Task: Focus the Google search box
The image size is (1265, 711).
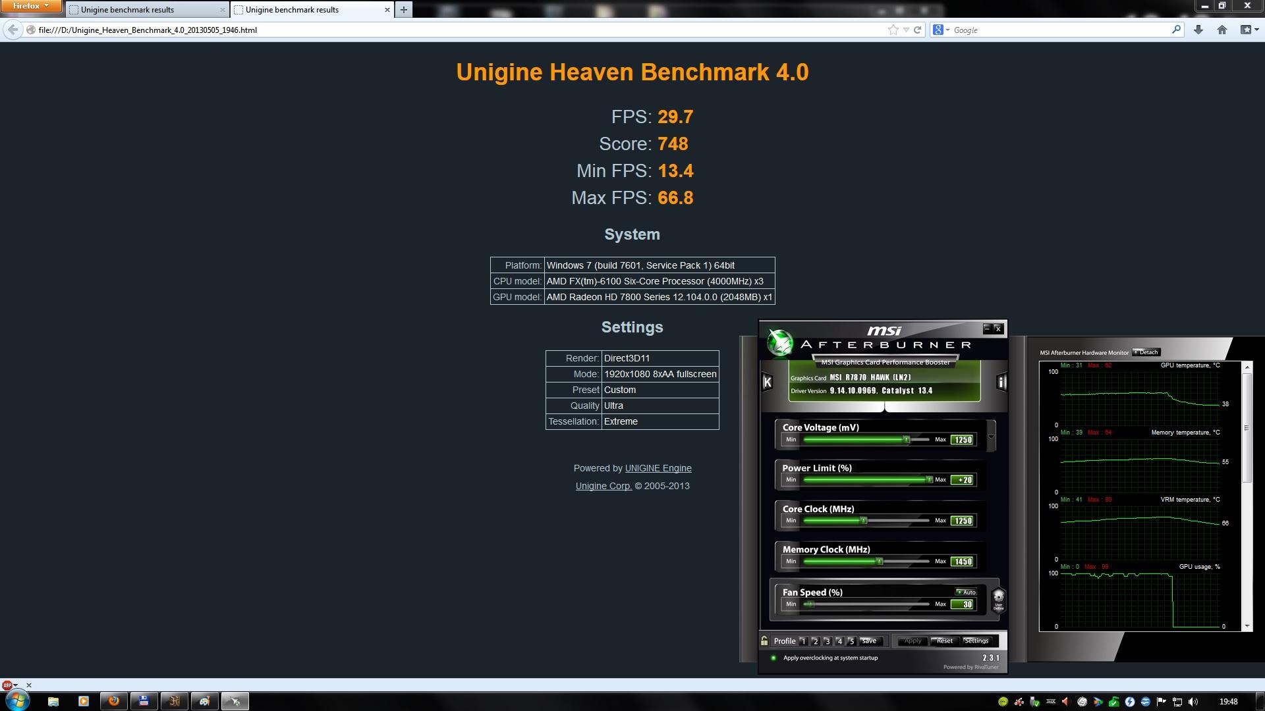Action: coord(1059,30)
